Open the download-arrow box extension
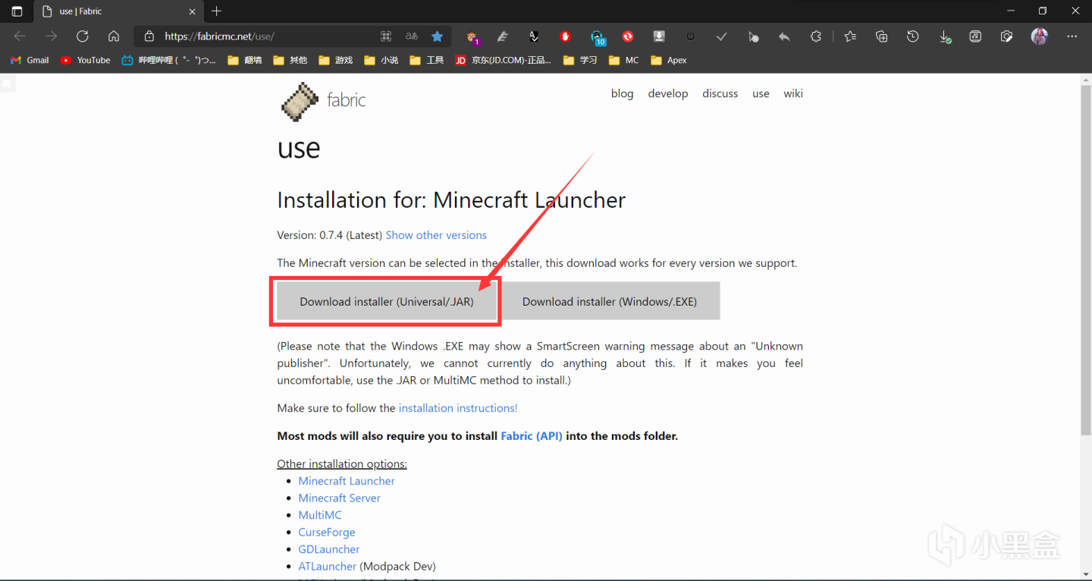The height and width of the screenshot is (581, 1092). point(659,36)
